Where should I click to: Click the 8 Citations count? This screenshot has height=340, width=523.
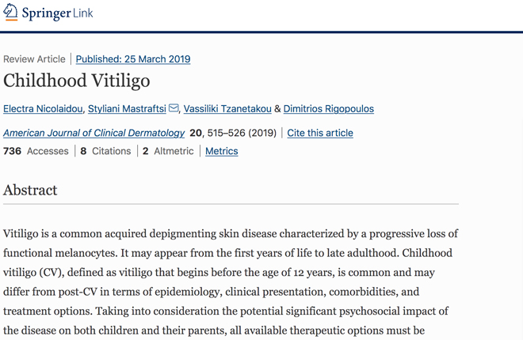(105, 151)
